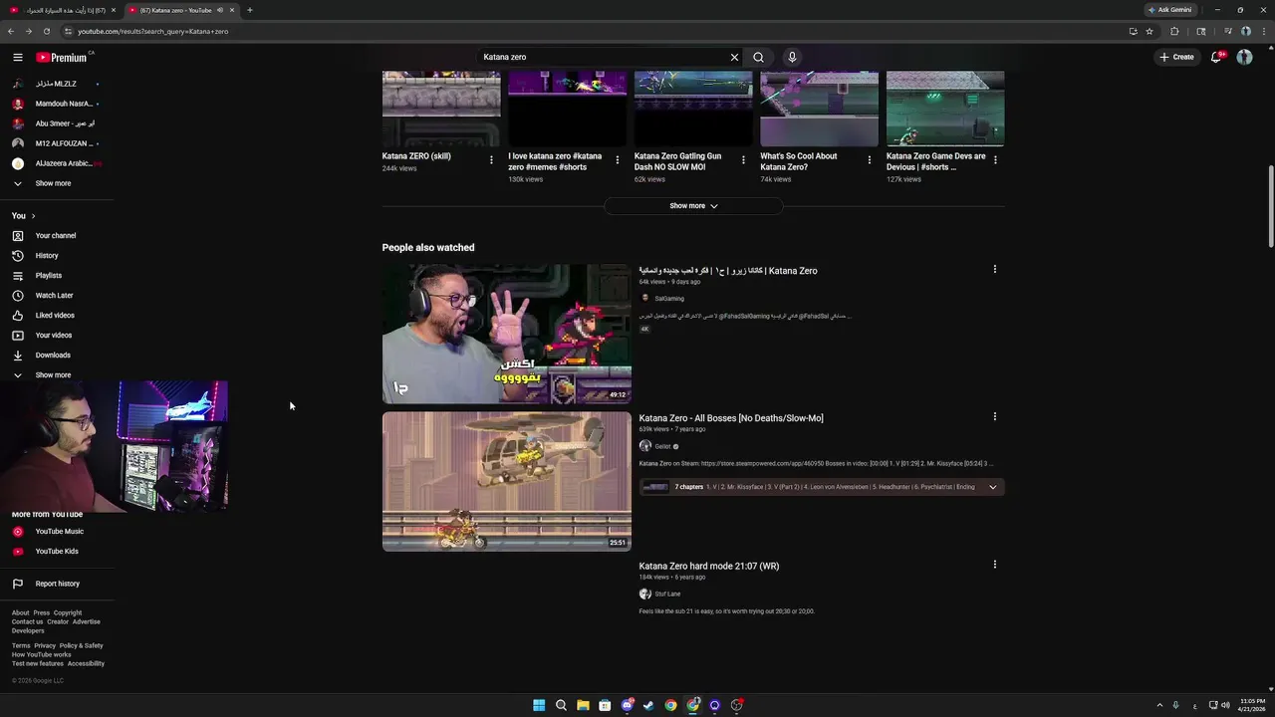Screen dimensions: 1275x717
Task: Open History in the sidebar
Action: coord(47,256)
